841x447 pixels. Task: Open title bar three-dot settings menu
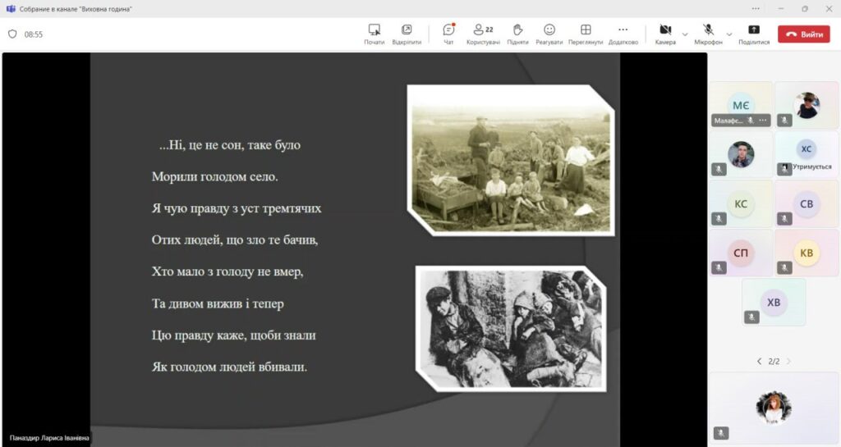click(x=756, y=8)
